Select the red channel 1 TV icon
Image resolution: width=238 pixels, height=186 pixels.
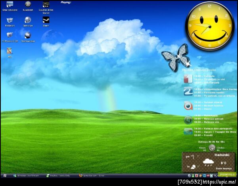(x=188, y=79)
